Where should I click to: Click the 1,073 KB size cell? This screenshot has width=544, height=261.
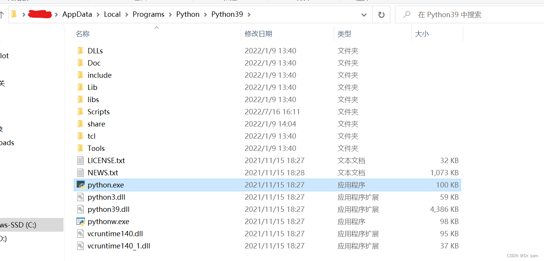(x=444, y=173)
